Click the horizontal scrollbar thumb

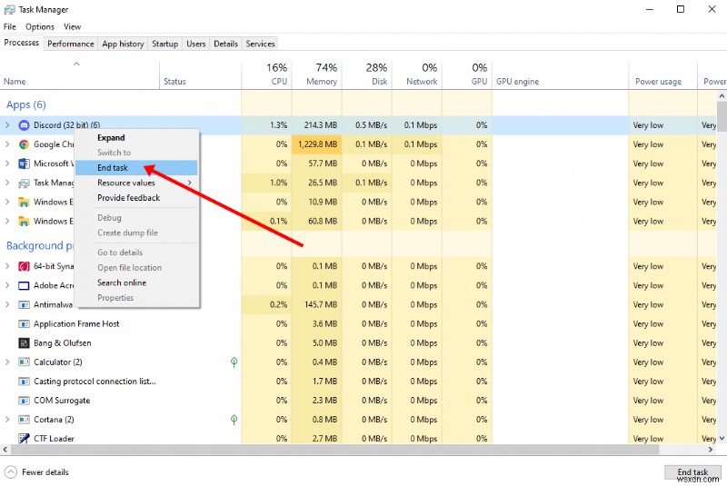point(334,450)
